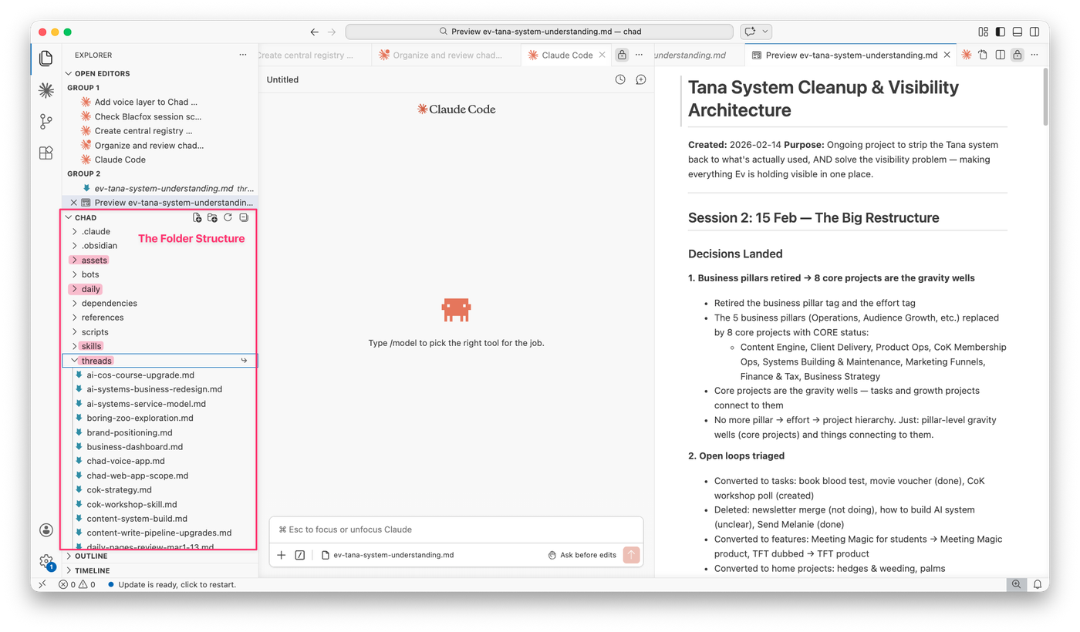Image resolution: width=1080 pixels, height=632 pixels.
Task: Go back with the navigation arrow
Action: (314, 32)
